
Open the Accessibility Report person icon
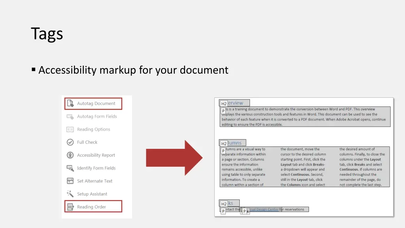70,155
